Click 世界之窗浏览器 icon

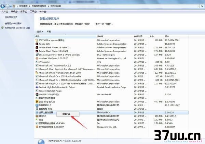pos(37,112)
